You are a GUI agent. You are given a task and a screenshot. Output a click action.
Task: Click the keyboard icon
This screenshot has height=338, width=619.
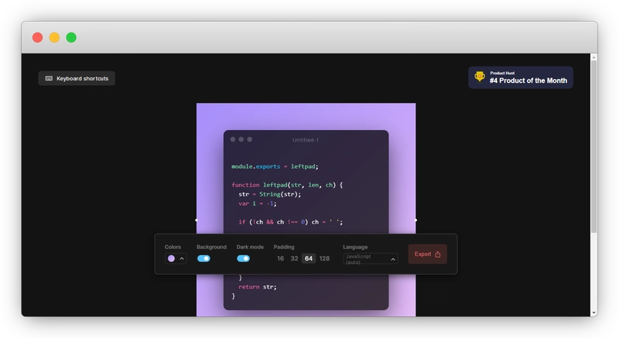pyautogui.click(x=49, y=78)
